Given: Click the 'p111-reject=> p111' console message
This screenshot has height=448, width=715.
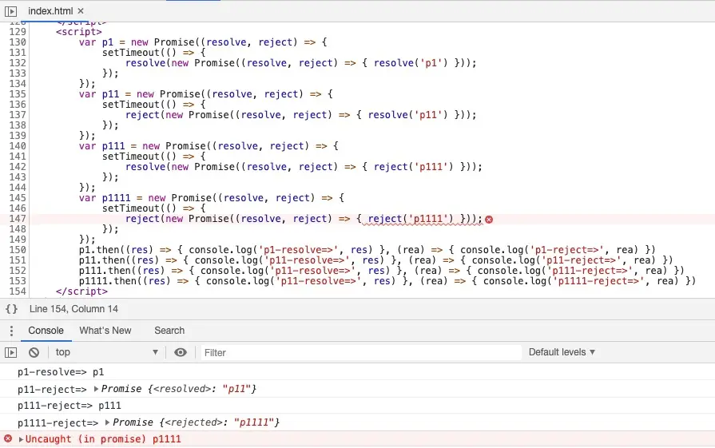Looking at the screenshot, I should point(70,406).
